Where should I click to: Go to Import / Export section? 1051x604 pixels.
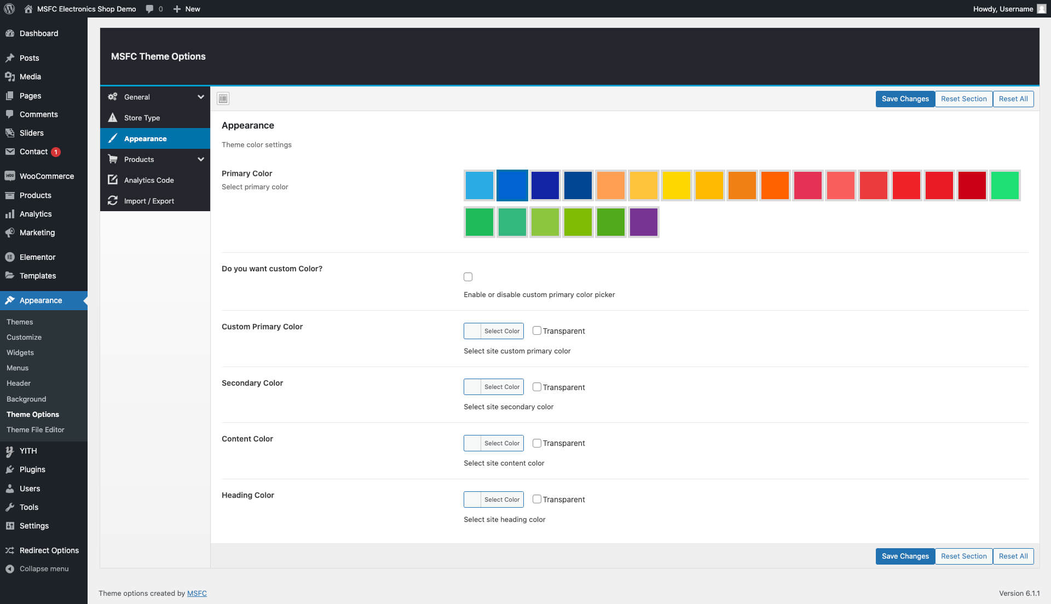[149, 201]
